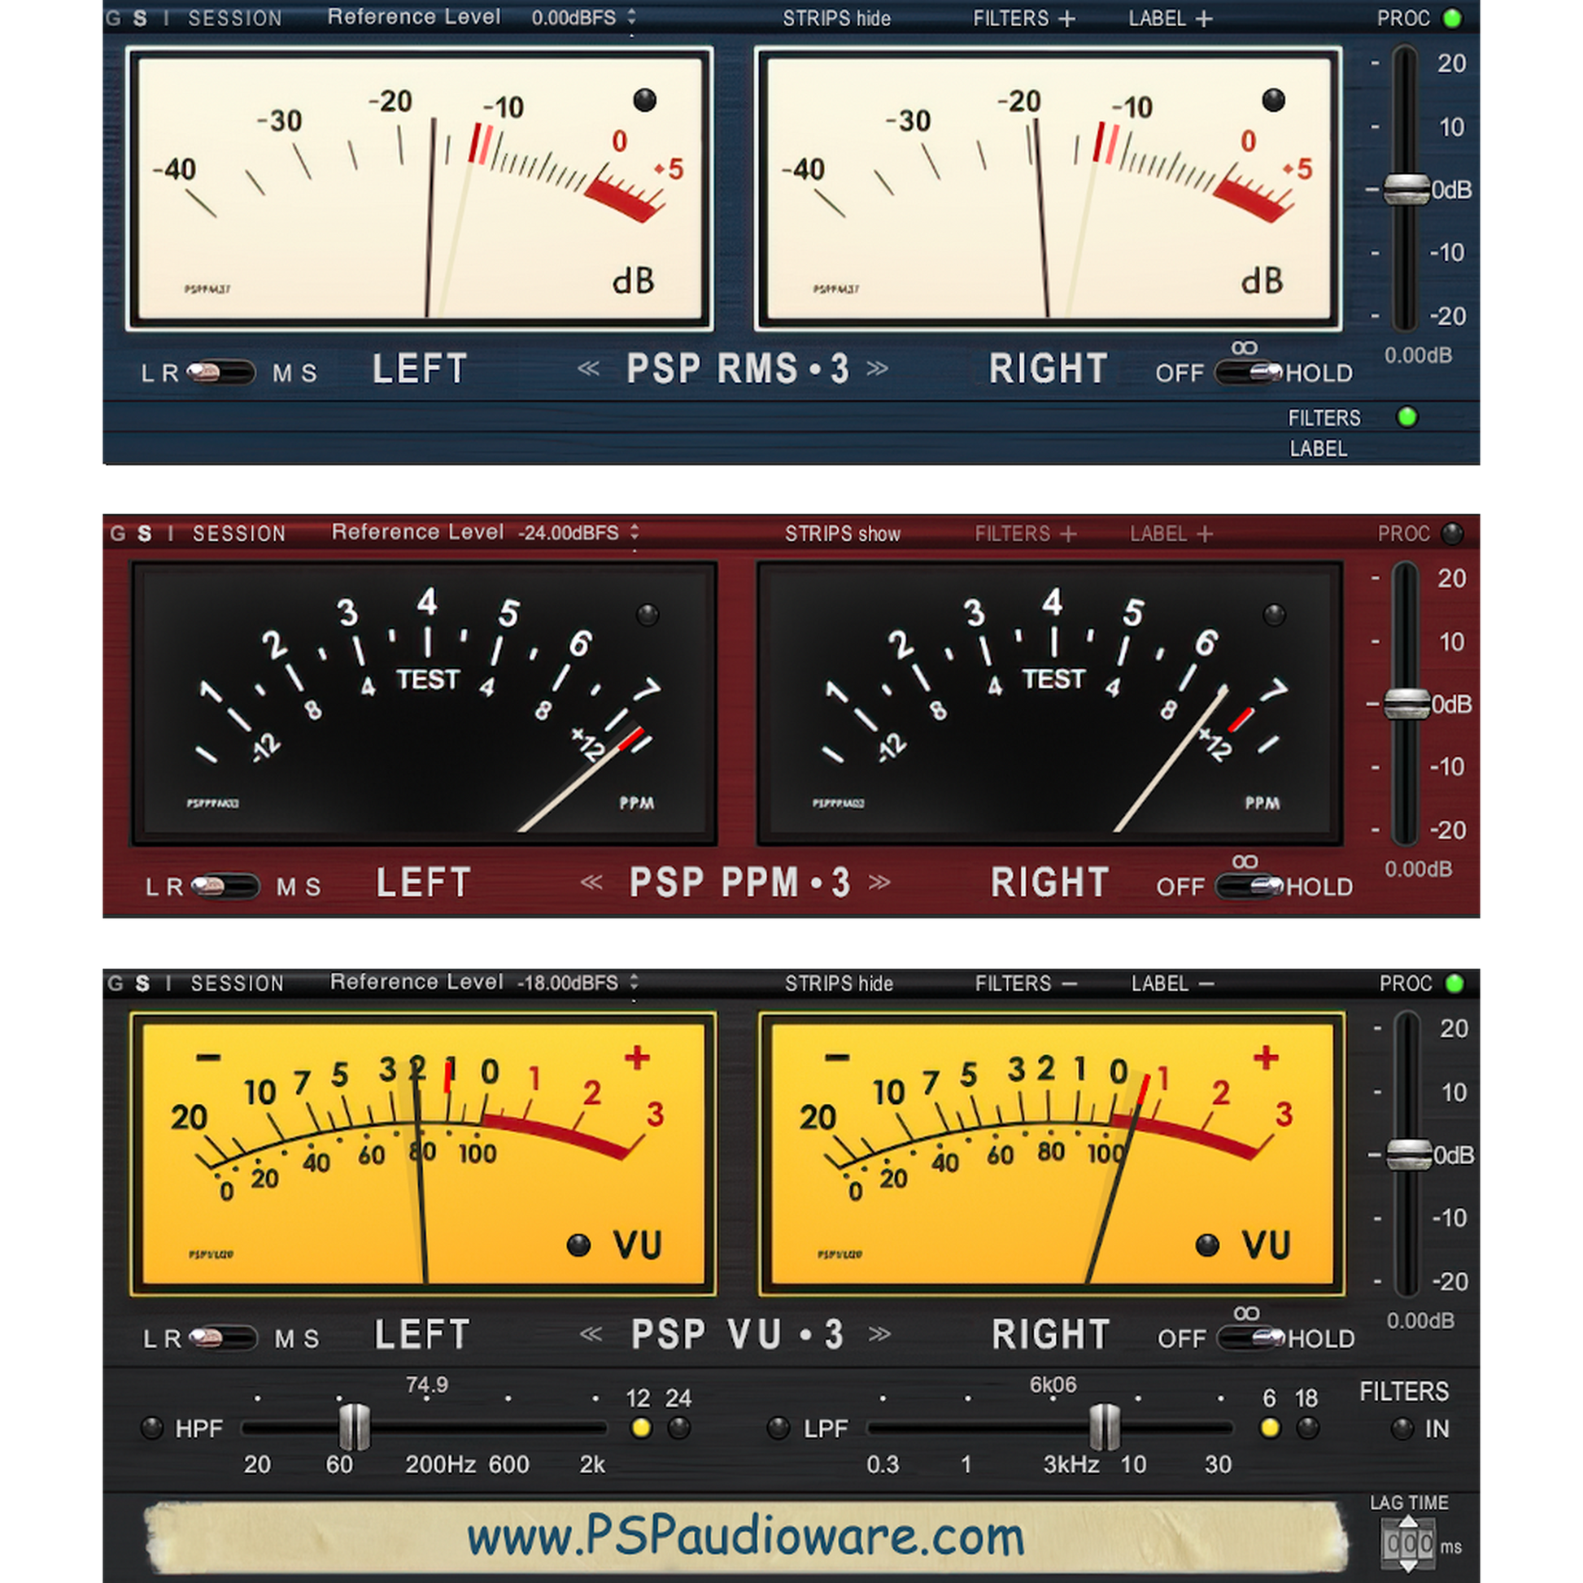Click next-preset arrows beside PSP RMS•3
1583x1583 pixels.
pos(878,368)
